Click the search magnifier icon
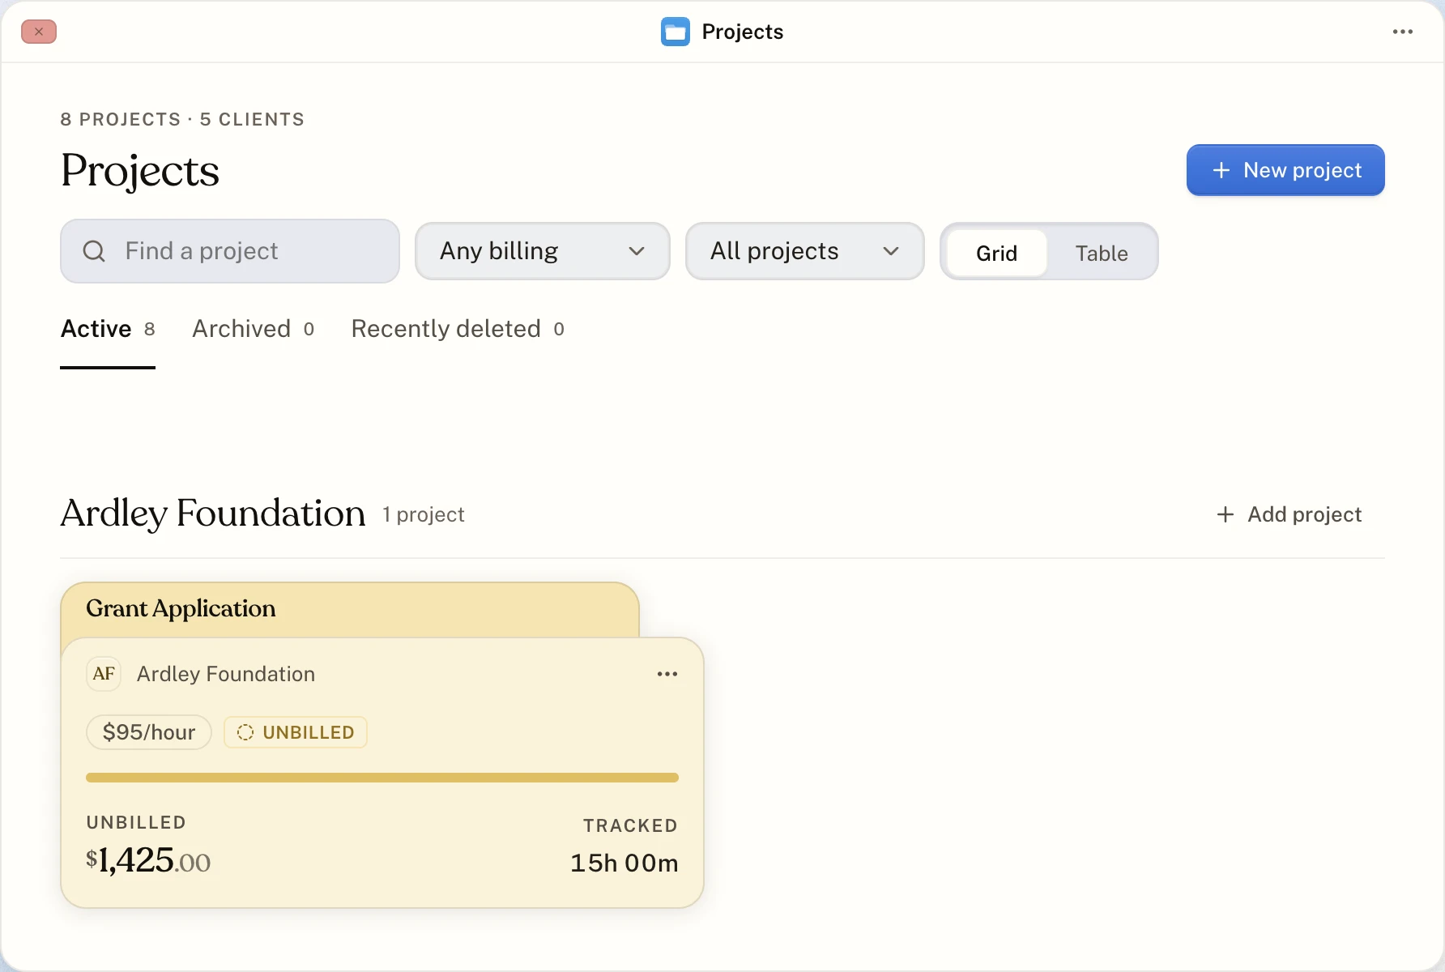 94,251
